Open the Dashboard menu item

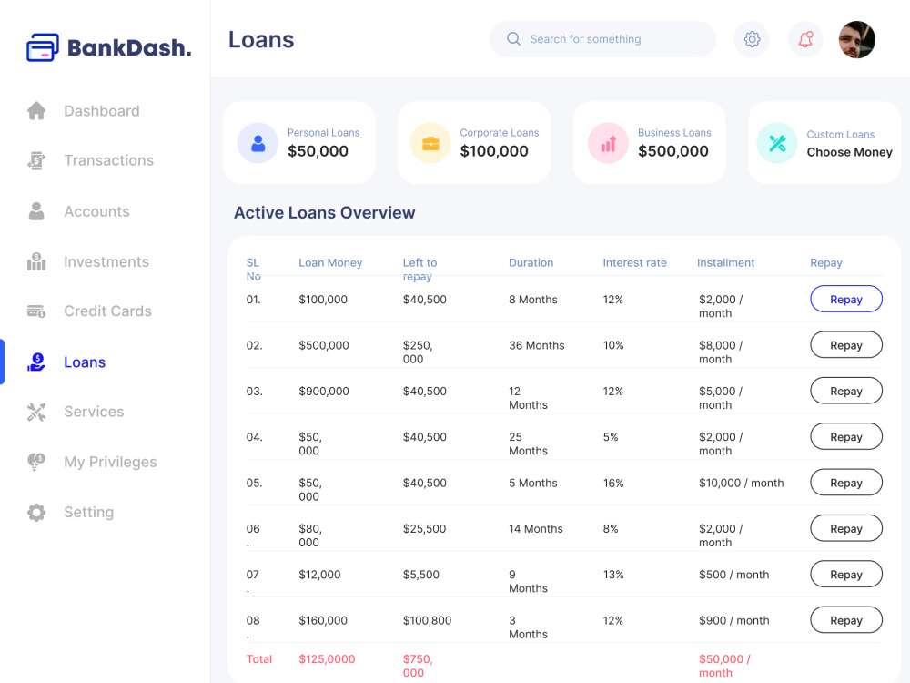point(102,111)
